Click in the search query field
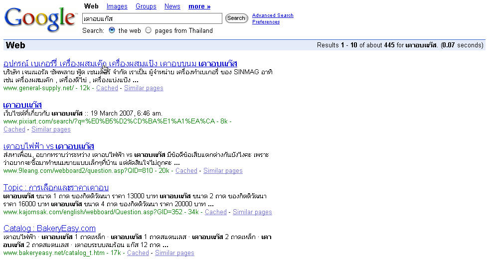The height and width of the screenshot is (262, 488). [x=152, y=18]
